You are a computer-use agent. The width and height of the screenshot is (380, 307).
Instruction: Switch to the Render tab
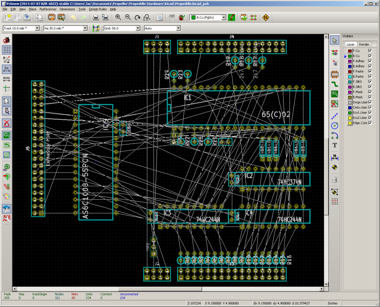point(364,44)
